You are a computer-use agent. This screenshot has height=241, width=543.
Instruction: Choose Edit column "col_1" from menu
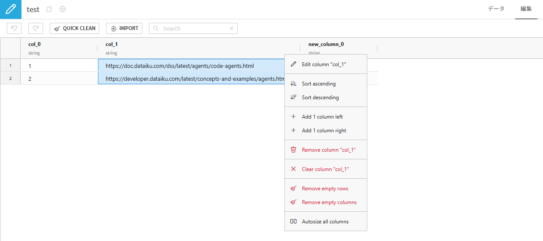coord(324,64)
